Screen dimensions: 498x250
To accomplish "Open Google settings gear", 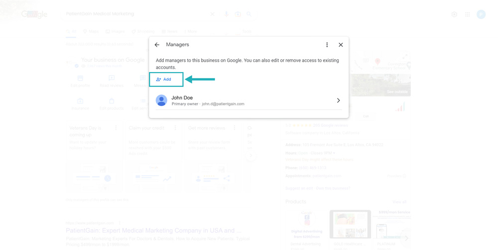I will [x=454, y=14].
